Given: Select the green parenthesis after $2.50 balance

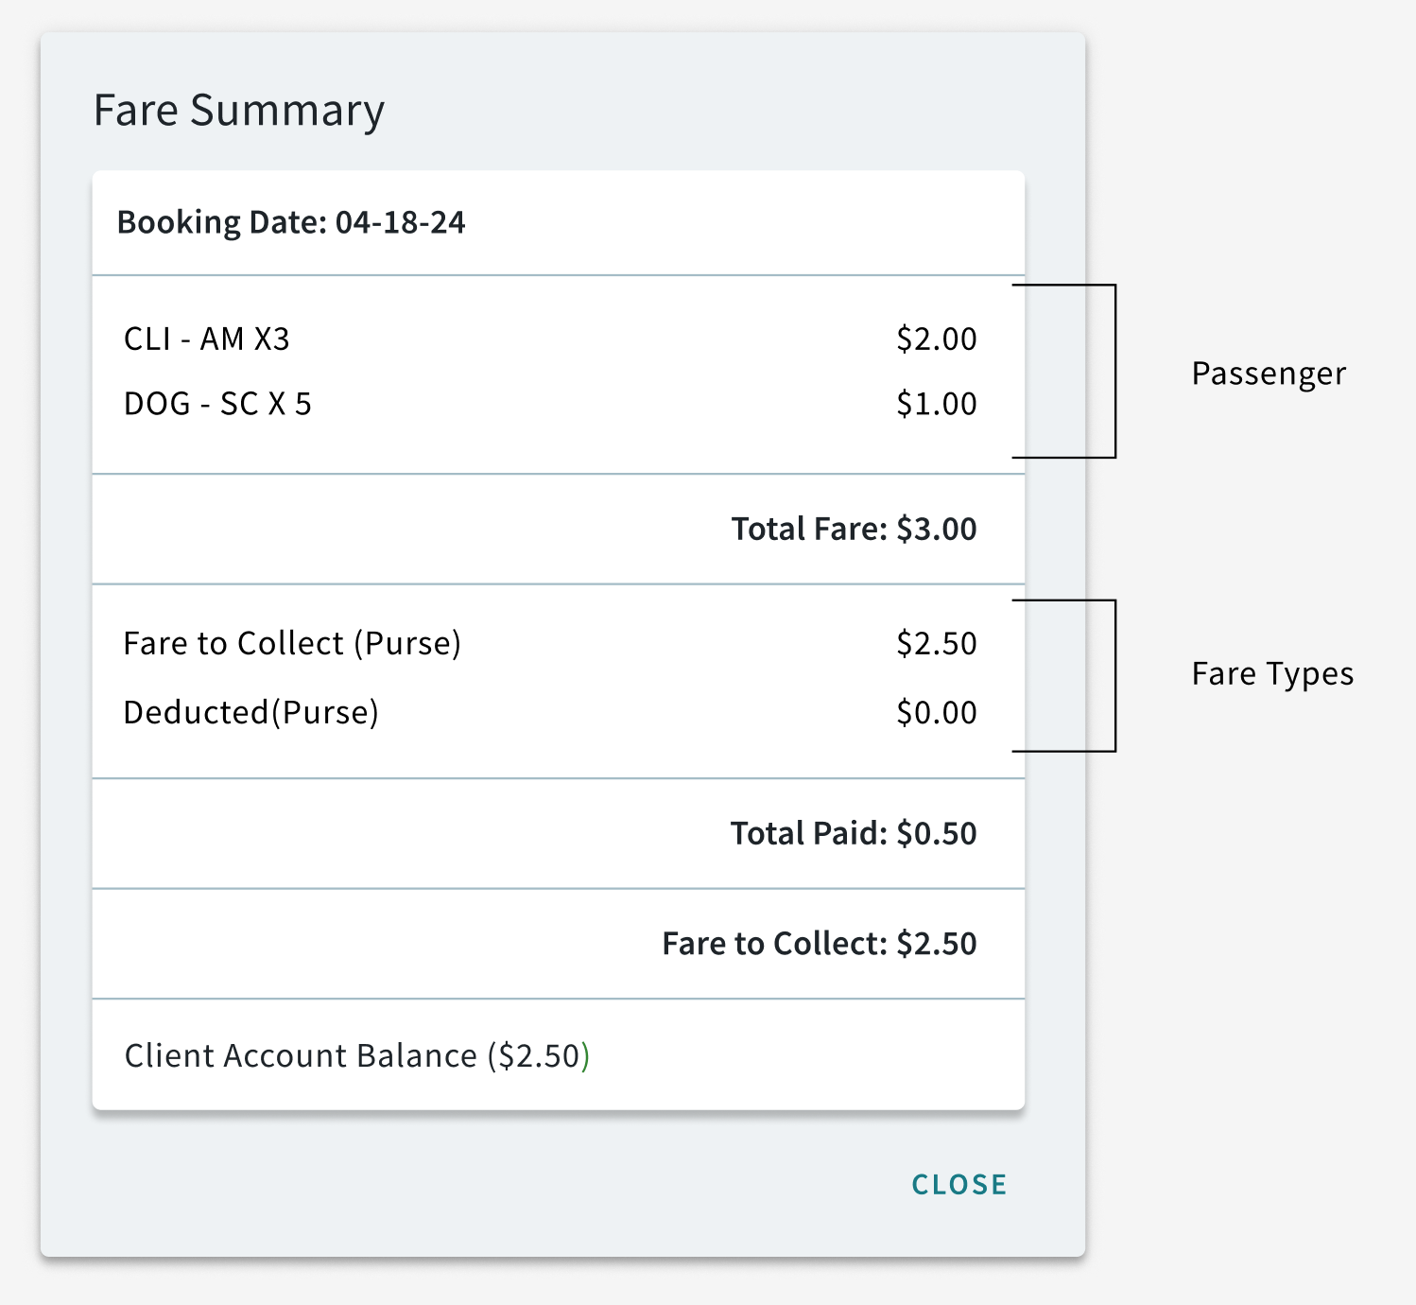Looking at the screenshot, I should click(583, 1054).
